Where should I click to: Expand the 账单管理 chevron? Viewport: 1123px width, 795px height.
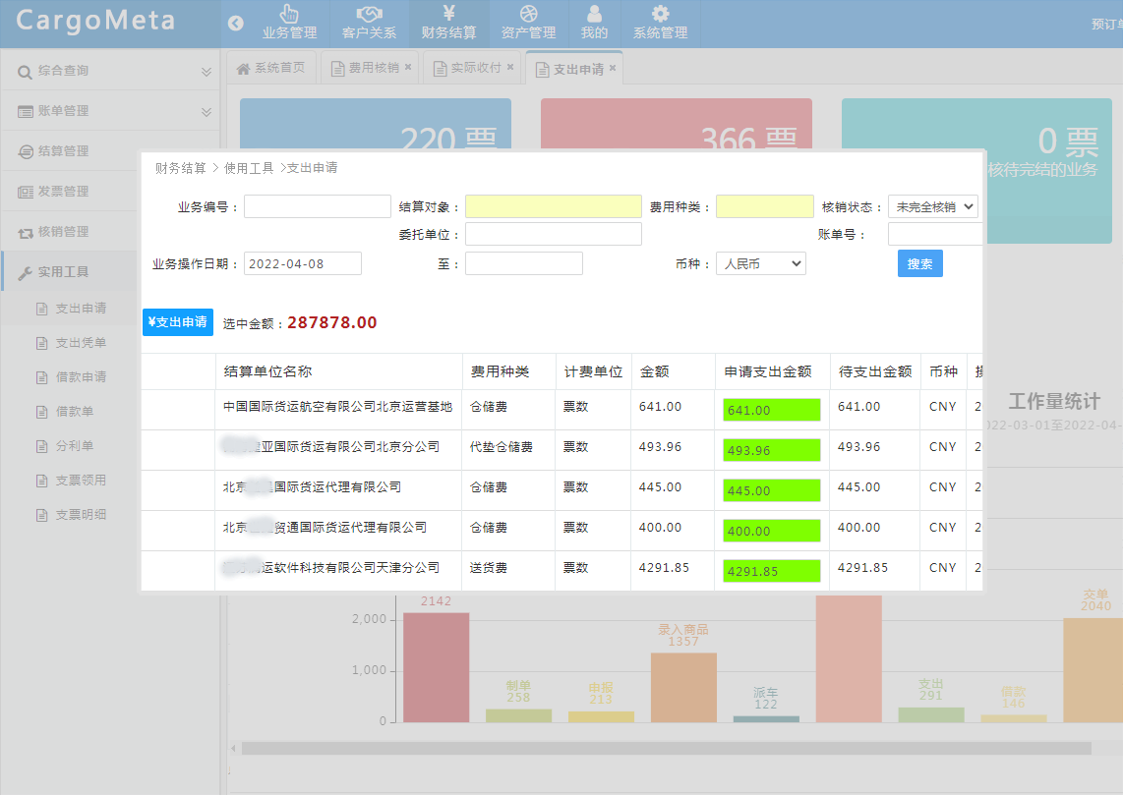point(207,112)
